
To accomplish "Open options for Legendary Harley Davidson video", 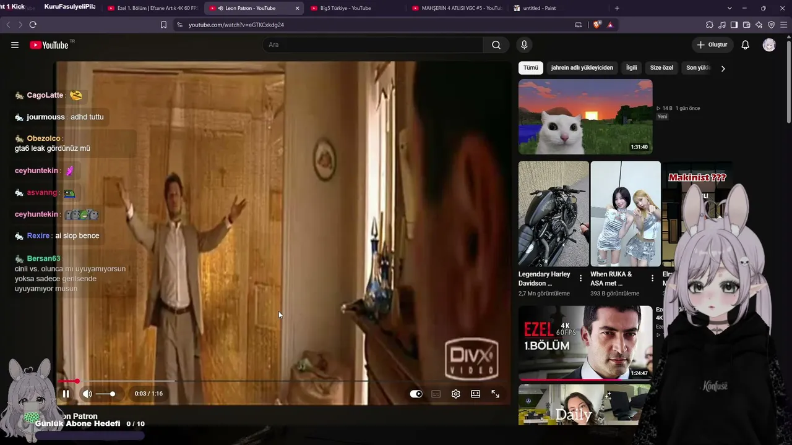I will 580,278.
